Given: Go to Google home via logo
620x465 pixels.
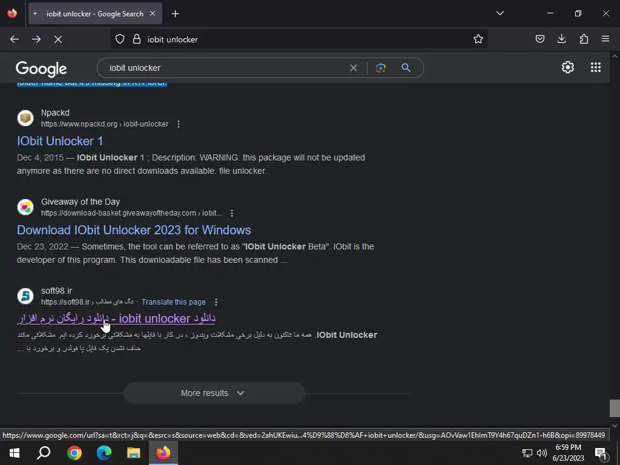Looking at the screenshot, I should tap(41, 69).
